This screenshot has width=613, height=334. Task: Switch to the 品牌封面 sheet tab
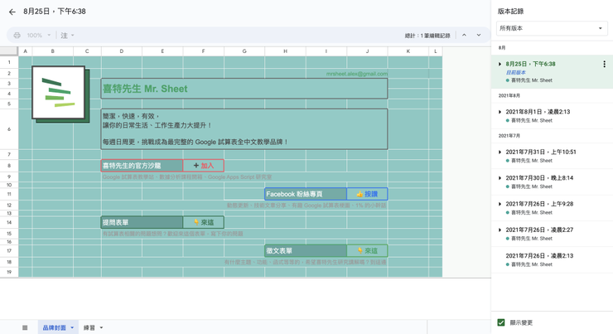54,327
